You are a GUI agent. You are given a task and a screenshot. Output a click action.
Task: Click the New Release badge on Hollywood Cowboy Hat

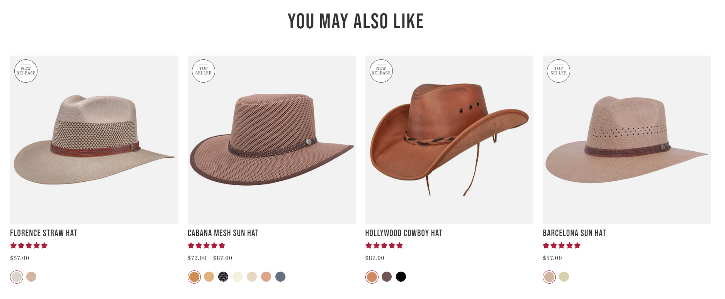tap(381, 71)
